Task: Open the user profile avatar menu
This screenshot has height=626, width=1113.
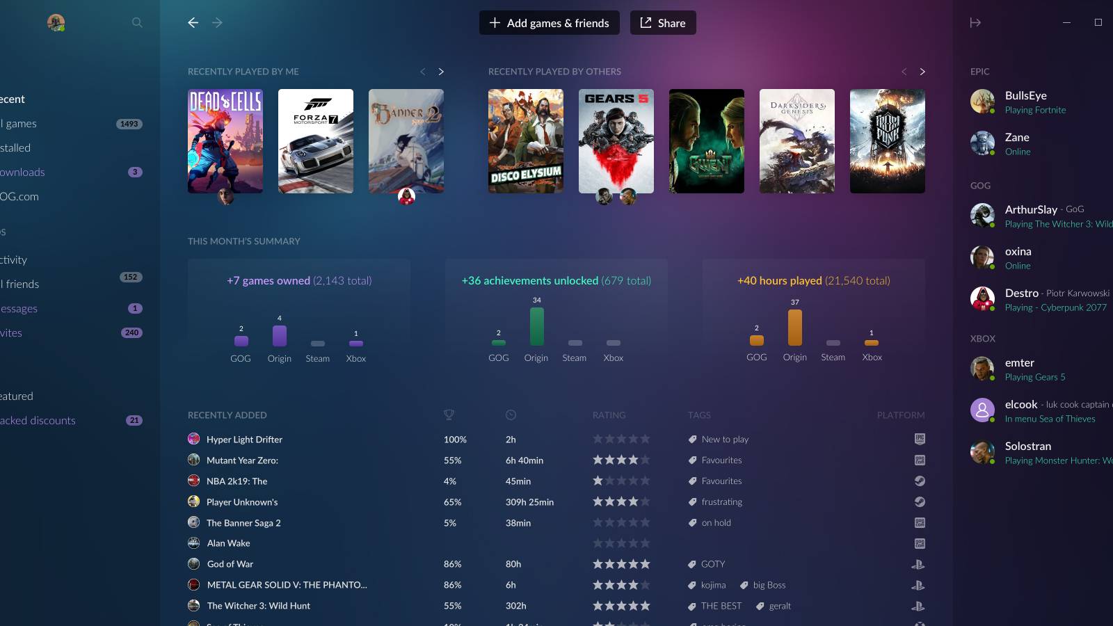Action: pos(56,23)
